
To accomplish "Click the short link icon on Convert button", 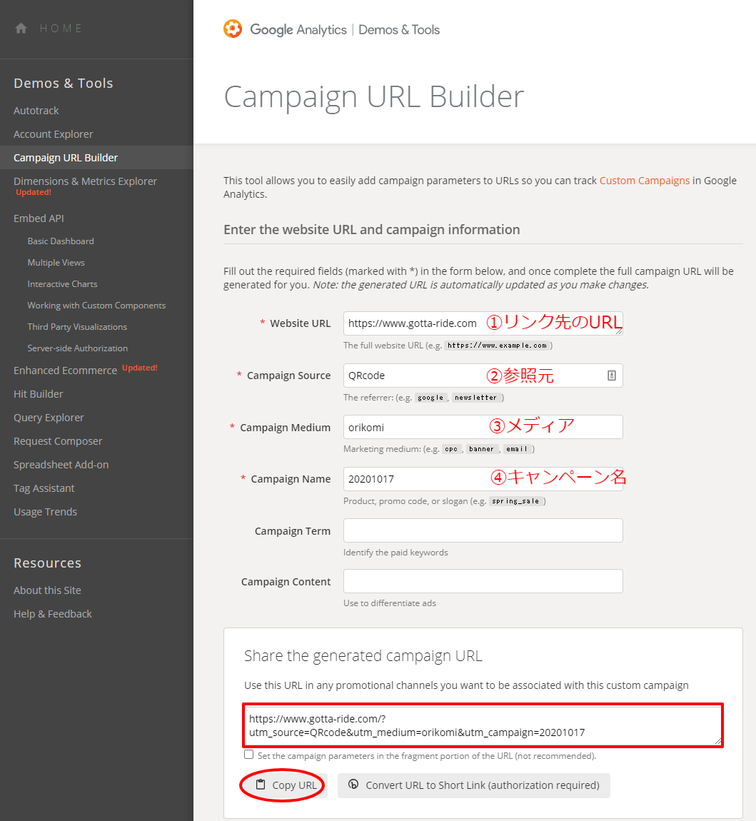I will pos(353,785).
